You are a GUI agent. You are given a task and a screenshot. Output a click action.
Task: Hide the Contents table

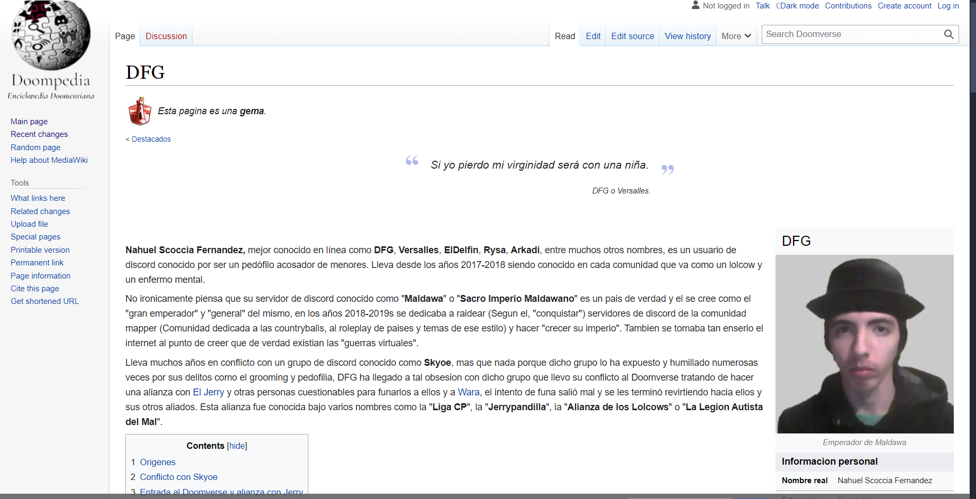pos(237,446)
